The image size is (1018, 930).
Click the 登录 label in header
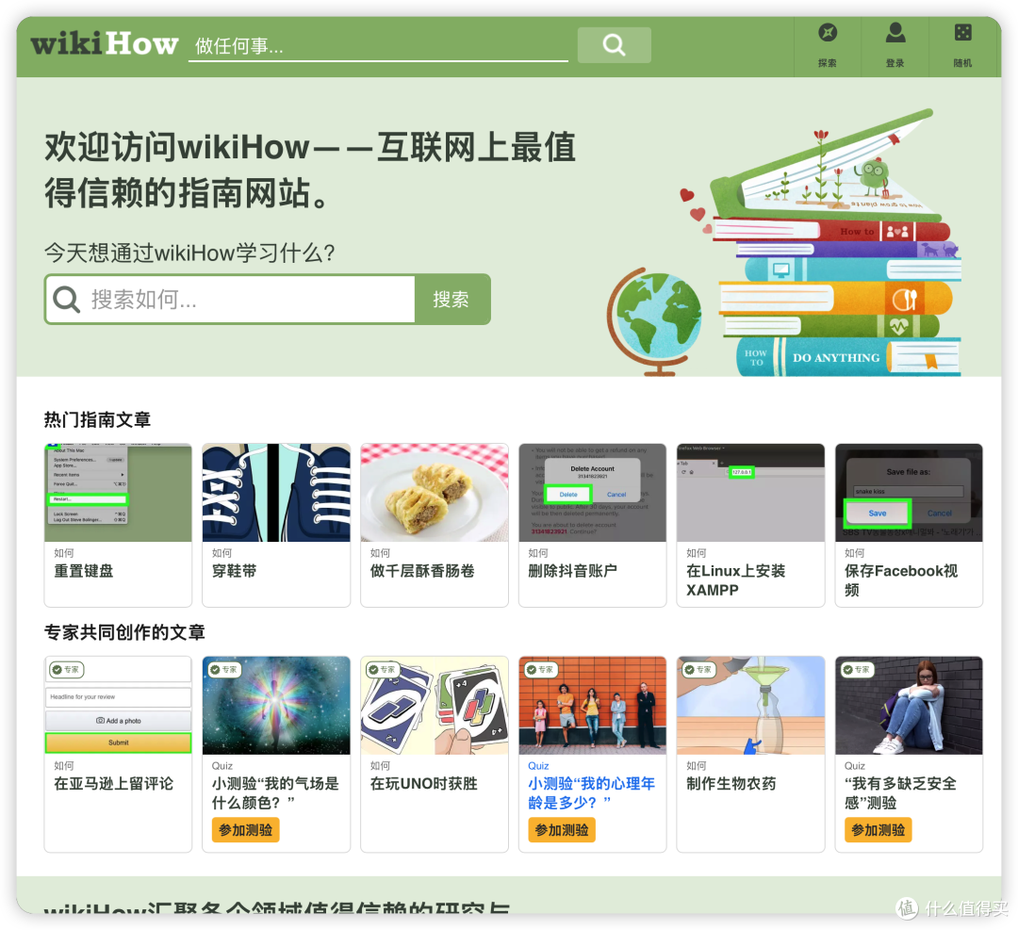tap(895, 63)
